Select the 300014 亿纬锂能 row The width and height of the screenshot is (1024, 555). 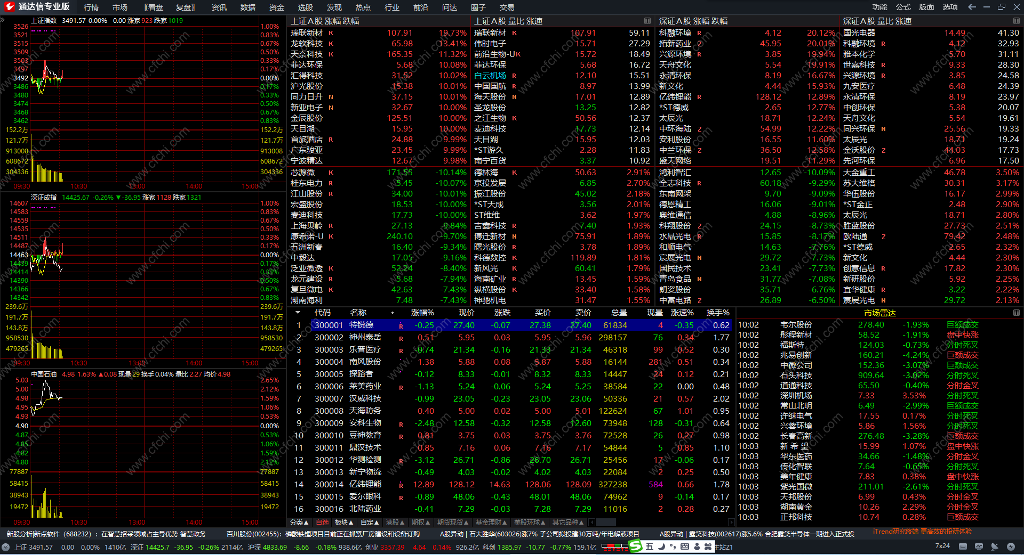[x=511, y=485]
